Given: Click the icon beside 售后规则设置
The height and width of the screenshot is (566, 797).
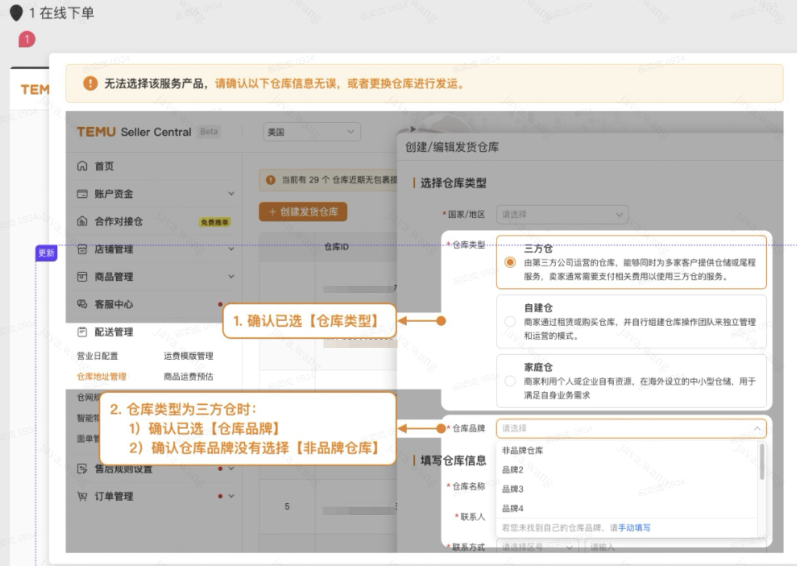Looking at the screenshot, I should click(82, 468).
